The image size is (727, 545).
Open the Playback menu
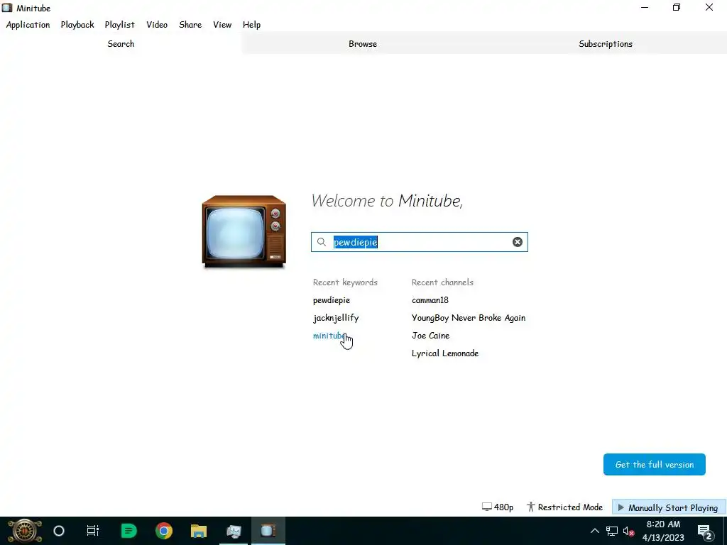coord(77,25)
